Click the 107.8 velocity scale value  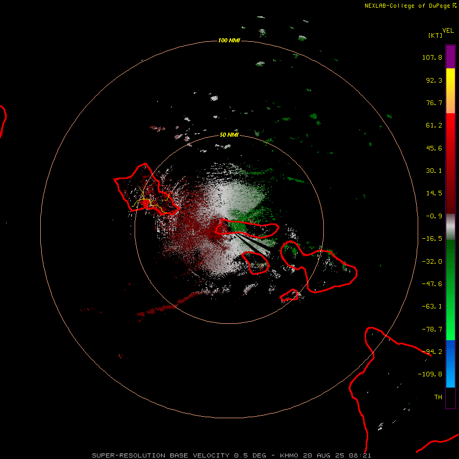point(432,57)
